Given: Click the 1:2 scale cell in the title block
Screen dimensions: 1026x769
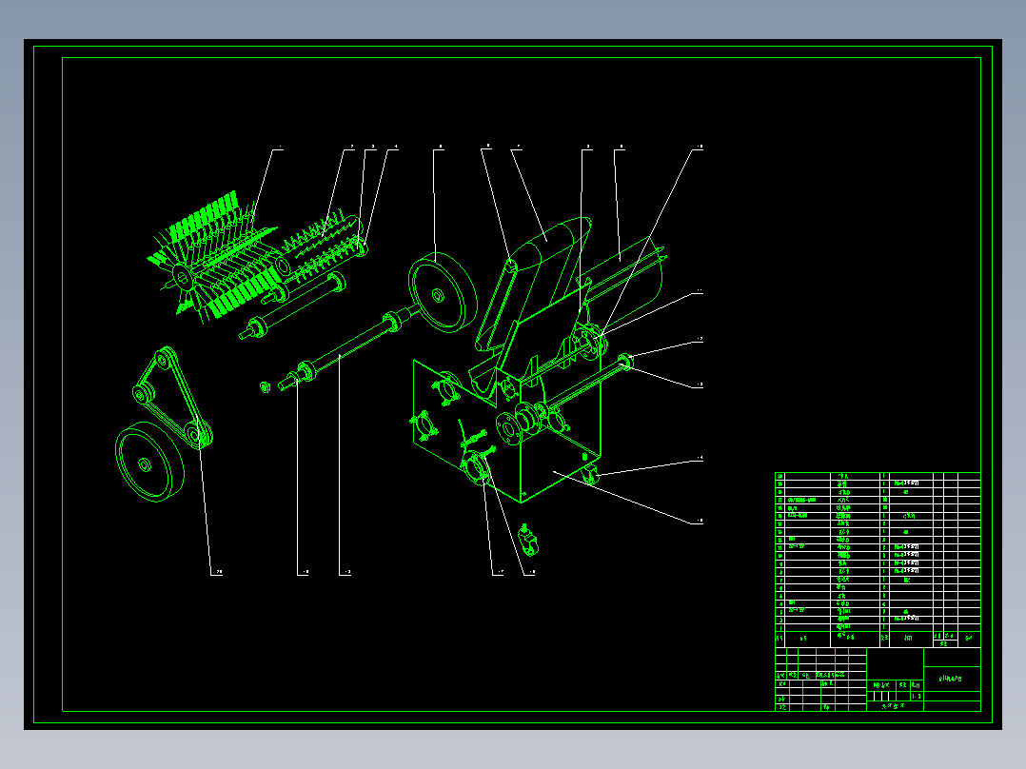Looking at the screenshot, I should pyautogui.click(x=915, y=694).
